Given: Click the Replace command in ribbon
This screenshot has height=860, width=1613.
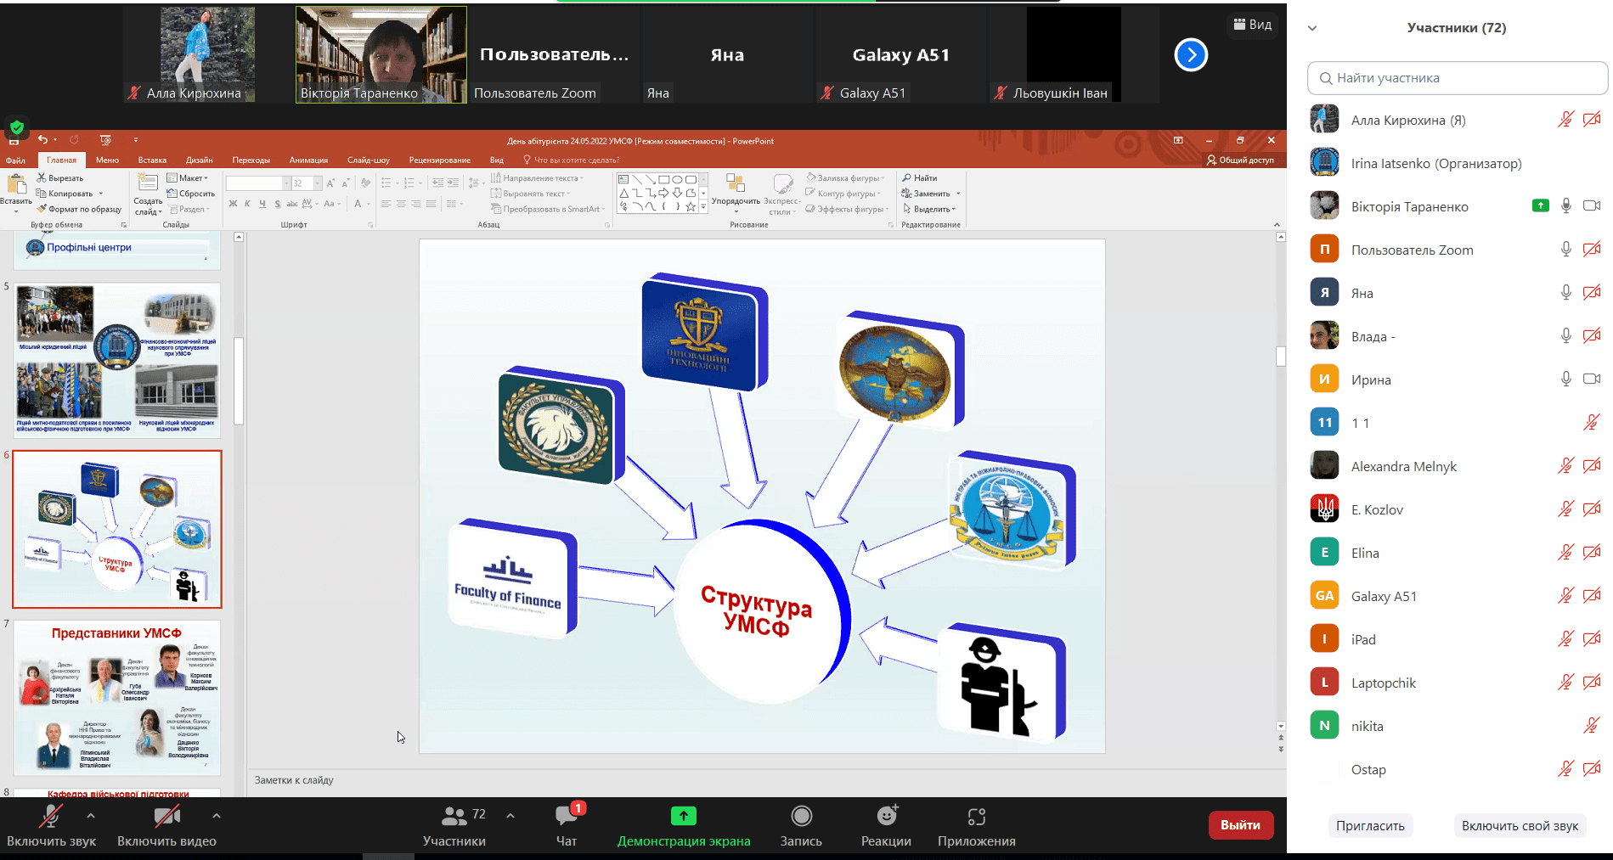Looking at the screenshot, I should [926, 194].
